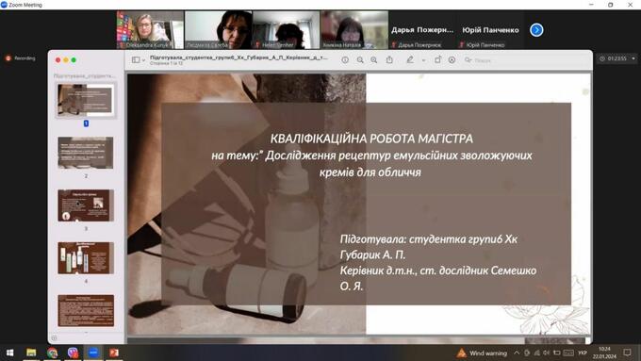The height and width of the screenshot is (361, 641).
Task: Click the yellow minimize dot of Preview window
Action: (66, 60)
